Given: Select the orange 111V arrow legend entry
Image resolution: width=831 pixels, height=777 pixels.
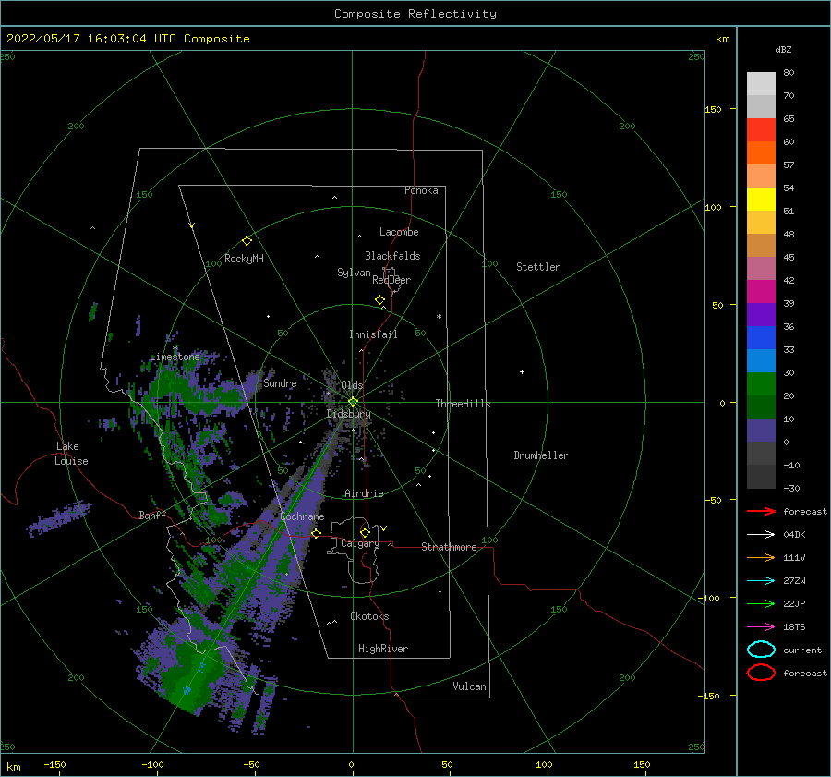Looking at the screenshot, I should 761,557.
